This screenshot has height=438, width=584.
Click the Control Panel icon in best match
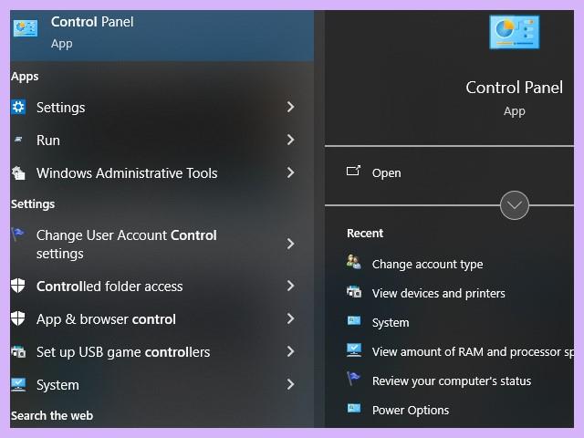(x=26, y=28)
